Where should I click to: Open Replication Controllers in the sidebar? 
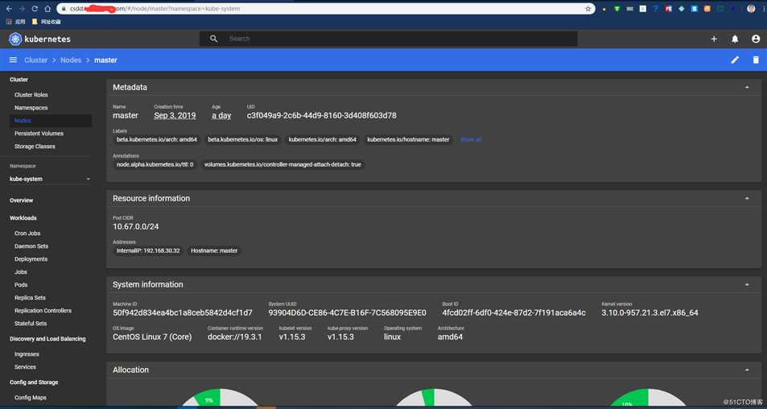tap(43, 311)
